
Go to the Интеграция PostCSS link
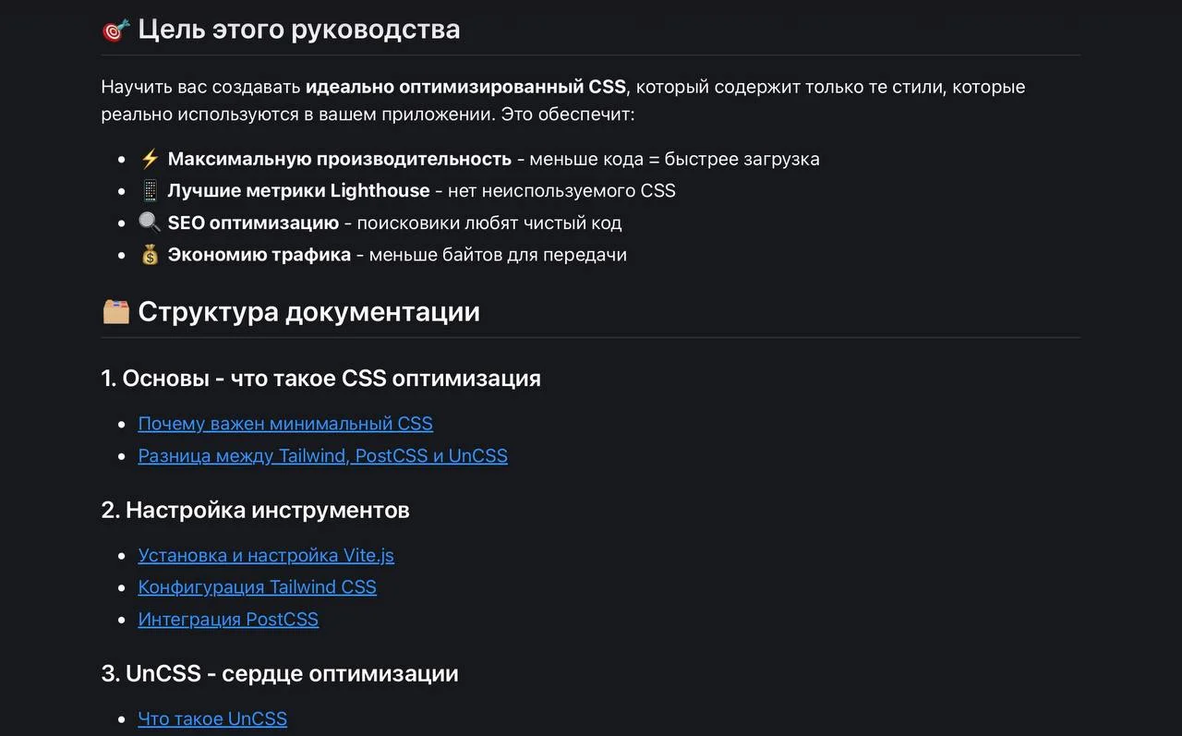pyautogui.click(x=228, y=620)
